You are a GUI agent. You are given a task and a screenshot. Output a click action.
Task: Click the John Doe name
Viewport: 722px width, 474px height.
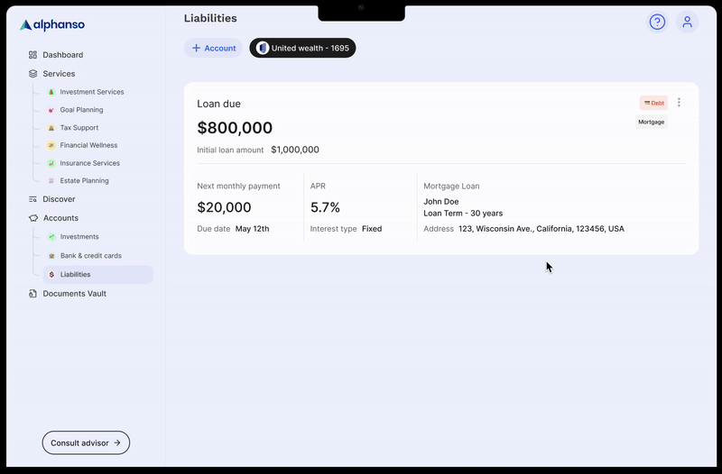(441, 201)
